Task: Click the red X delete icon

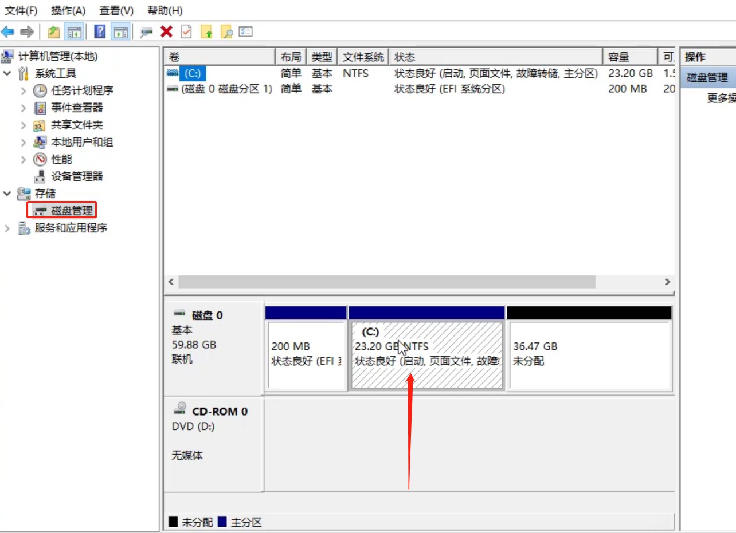Action: [167, 31]
